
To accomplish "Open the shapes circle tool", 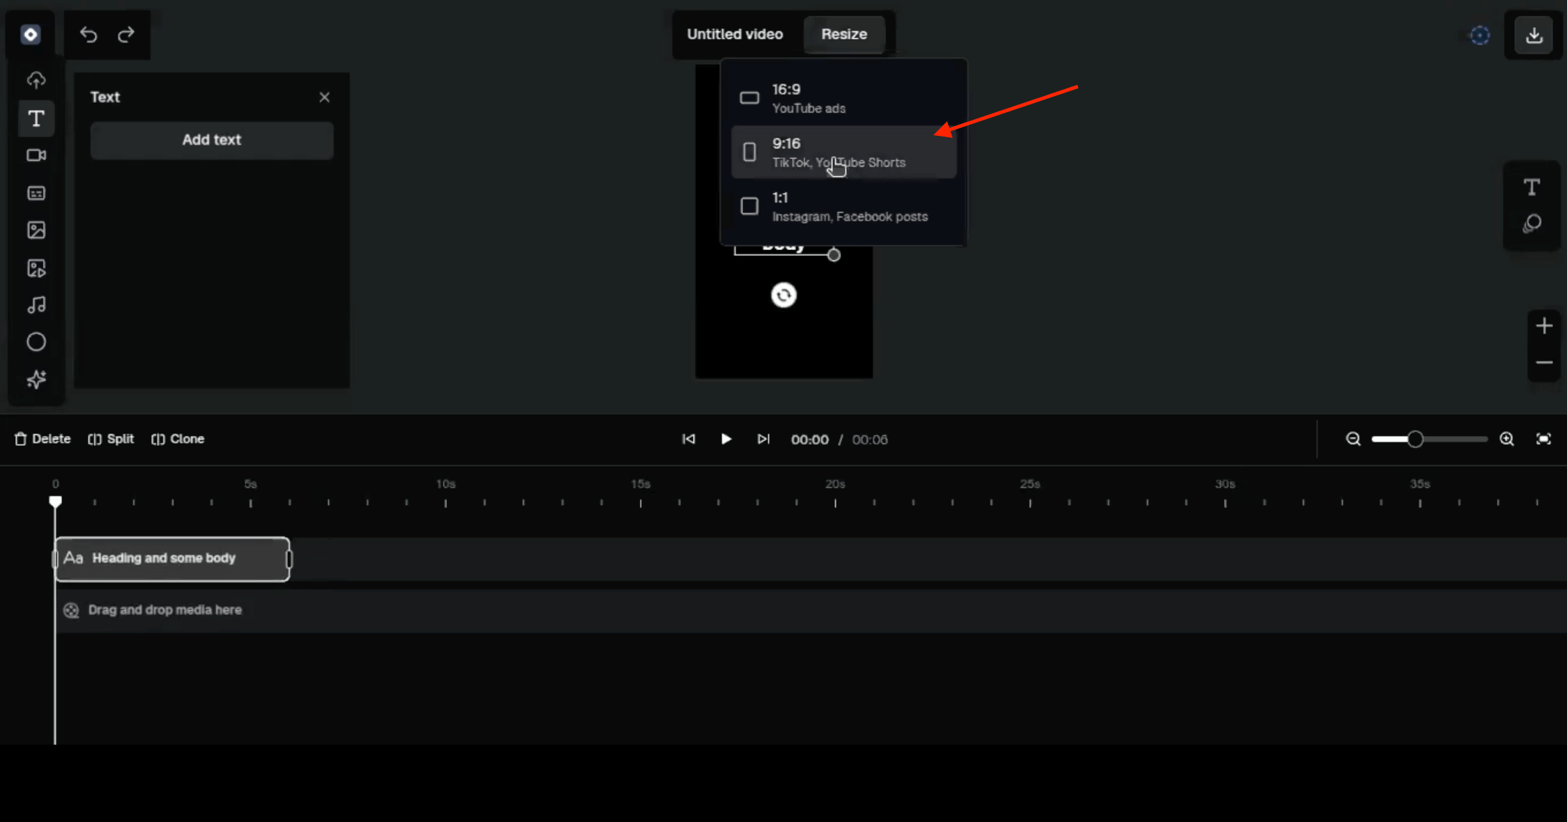I will pyautogui.click(x=36, y=342).
